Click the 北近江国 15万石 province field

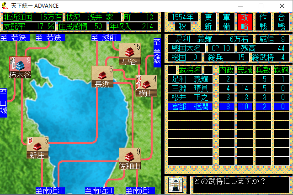tap(33, 17)
